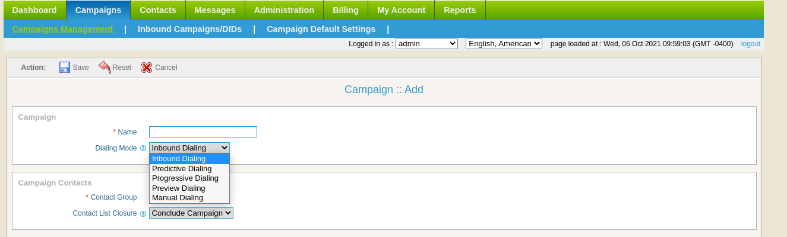Click the red Cancel X icon

pyautogui.click(x=147, y=68)
